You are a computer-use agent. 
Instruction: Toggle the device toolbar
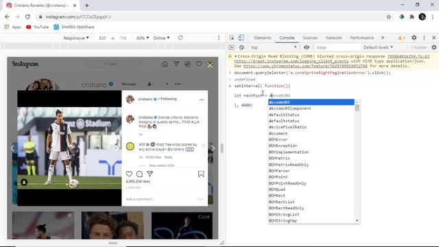click(241, 38)
